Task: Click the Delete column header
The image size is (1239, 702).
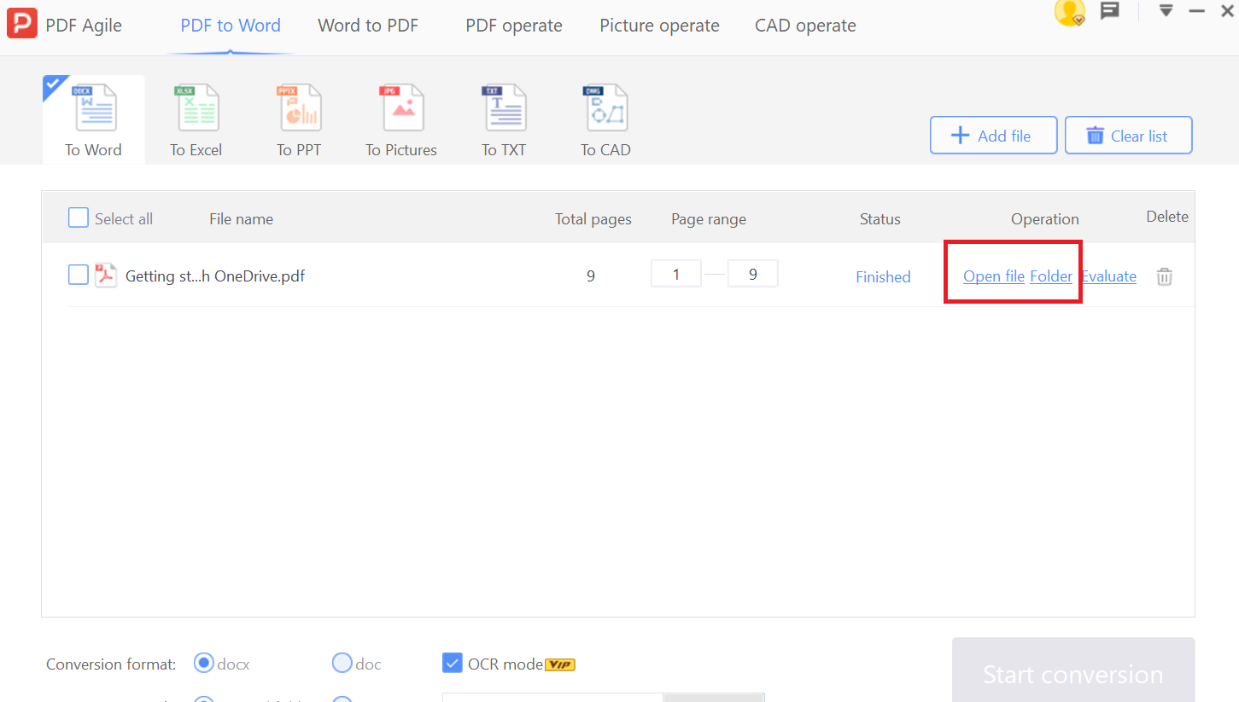Action: (x=1167, y=217)
